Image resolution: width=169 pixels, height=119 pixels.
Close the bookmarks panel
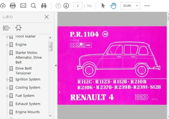tap(46, 17)
